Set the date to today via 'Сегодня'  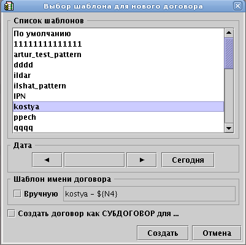click(188, 160)
